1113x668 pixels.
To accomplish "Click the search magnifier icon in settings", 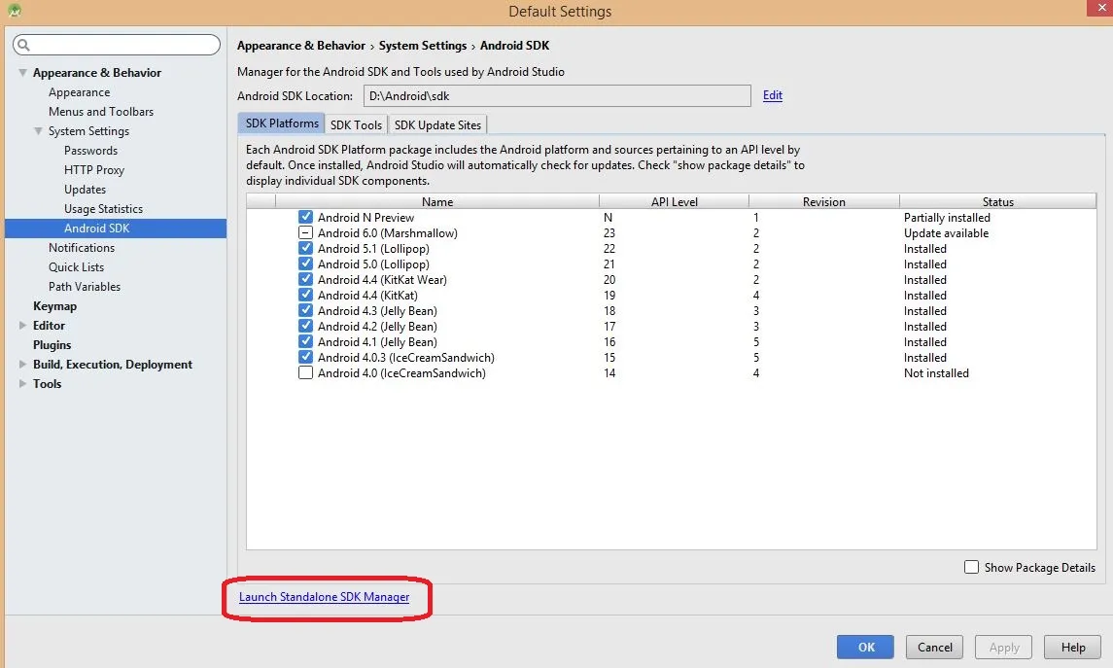I will click(x=23, y=46).
